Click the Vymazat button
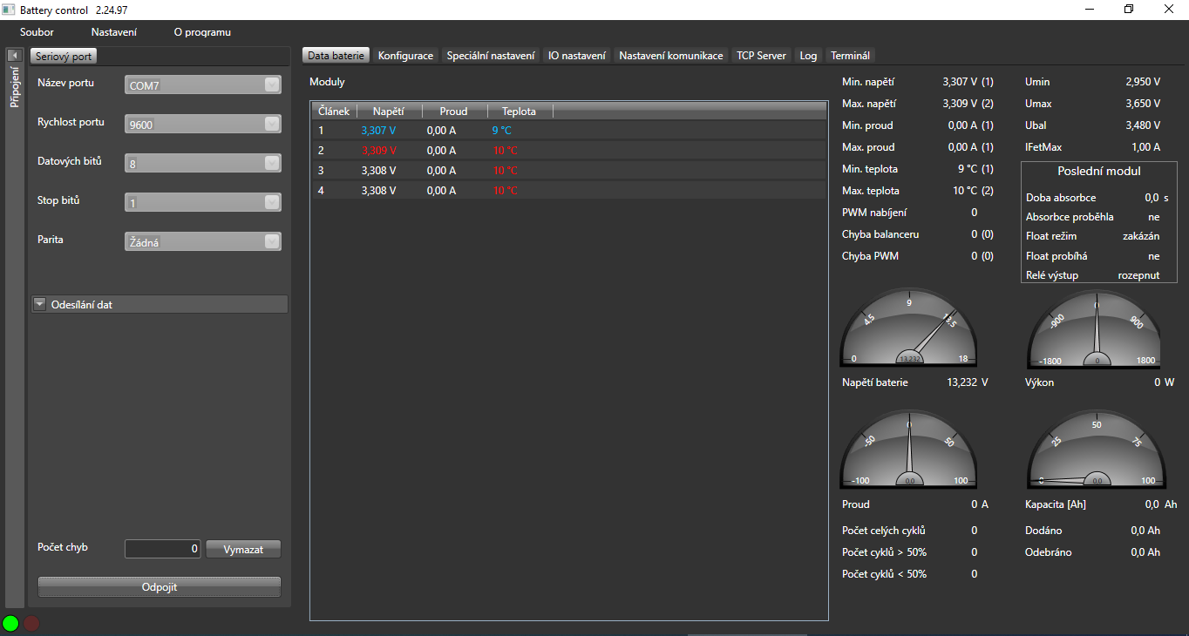 point(243,550)
